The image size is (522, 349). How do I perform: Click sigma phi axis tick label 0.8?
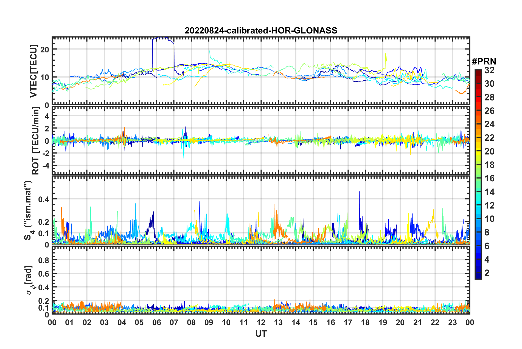coord(44,260)
